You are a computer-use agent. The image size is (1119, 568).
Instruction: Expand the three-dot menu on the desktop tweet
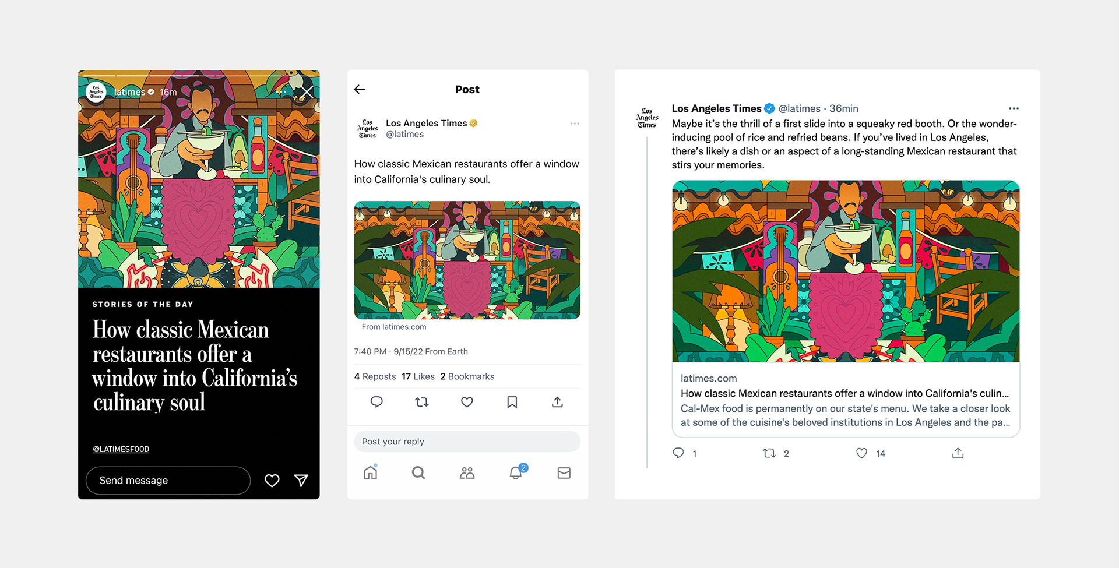[x=1014, y=108]
